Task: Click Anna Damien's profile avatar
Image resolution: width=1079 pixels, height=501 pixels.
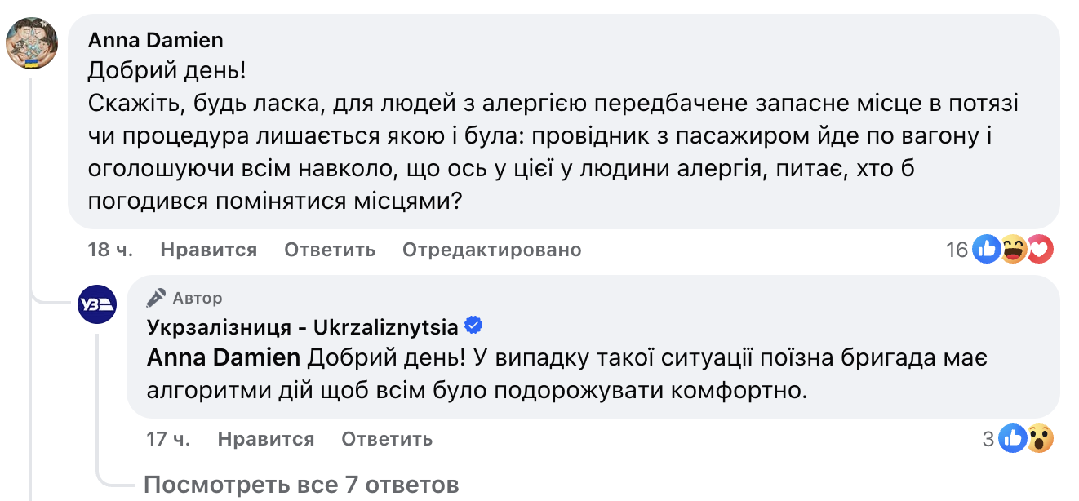Action: pyautogui.click(x=32, y=43)
